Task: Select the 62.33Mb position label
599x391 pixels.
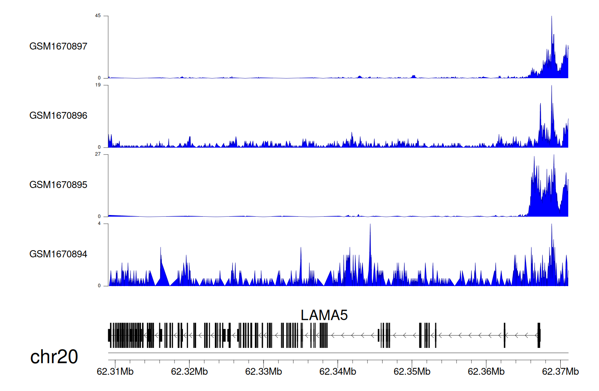Action: [x=264, y=371]
